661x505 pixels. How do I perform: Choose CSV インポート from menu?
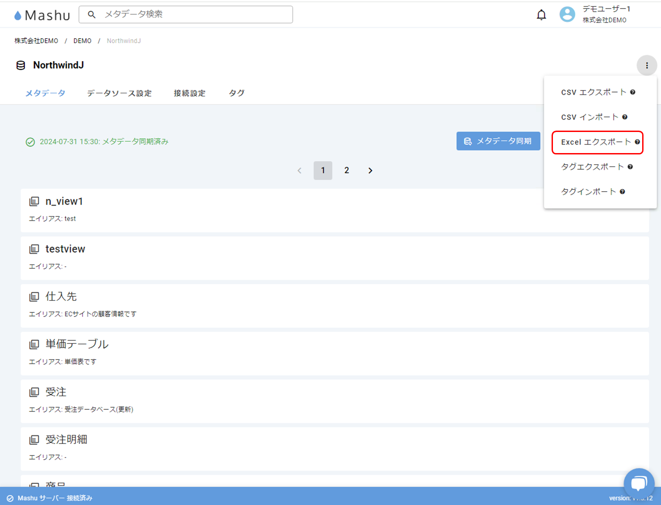[589, 117]
